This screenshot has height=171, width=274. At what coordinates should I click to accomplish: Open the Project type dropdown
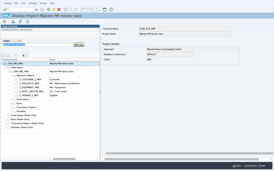pos(12,41)
